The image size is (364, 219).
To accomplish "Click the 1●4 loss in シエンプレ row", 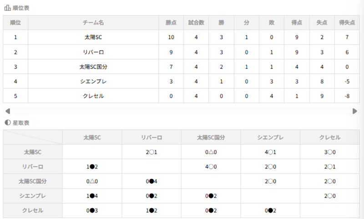I will (x=92, y=196).
